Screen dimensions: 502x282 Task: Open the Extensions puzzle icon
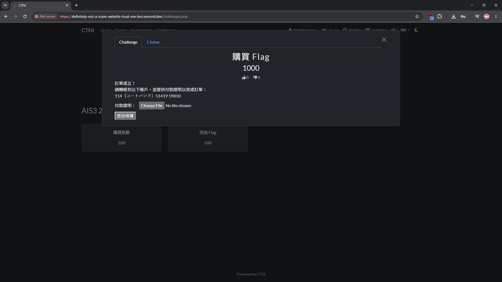[x=440, y=16]
